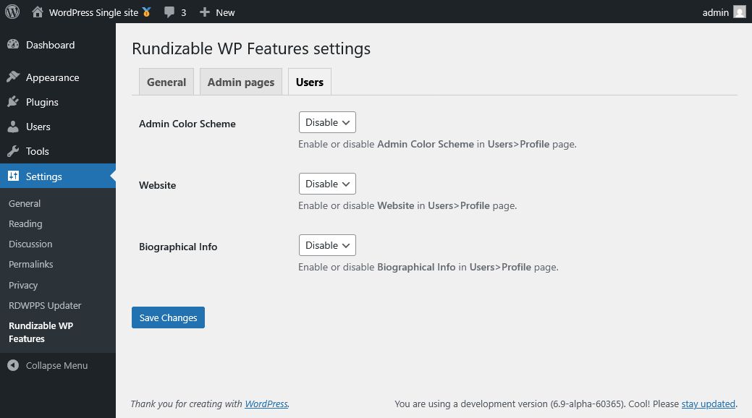
Task: Click the Settings sliders icon
Action: 14,176
